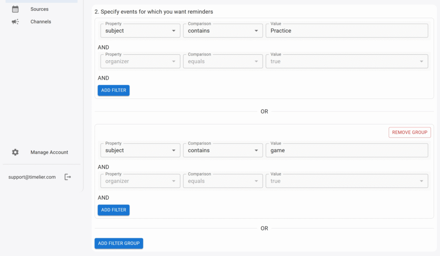Screen dimensions: 440x256
Task: Click the Manage Account gear icon
Action: [x=15, y=152]
